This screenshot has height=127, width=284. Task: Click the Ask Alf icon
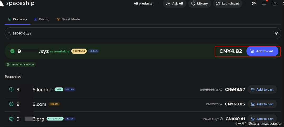tap(168, 4)
